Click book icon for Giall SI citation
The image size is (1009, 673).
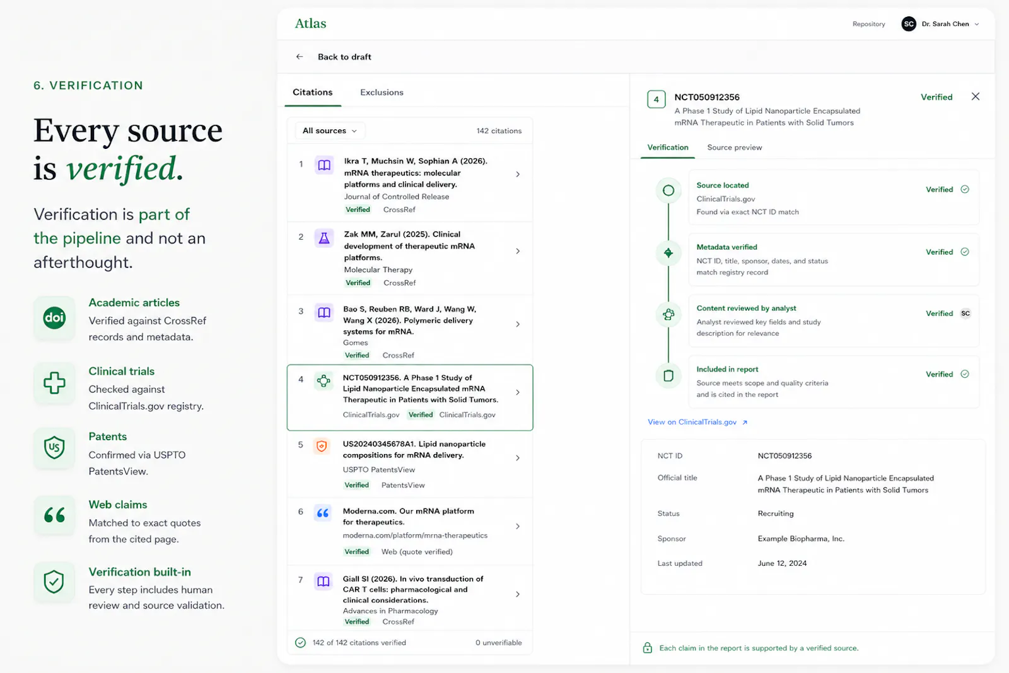324,581
